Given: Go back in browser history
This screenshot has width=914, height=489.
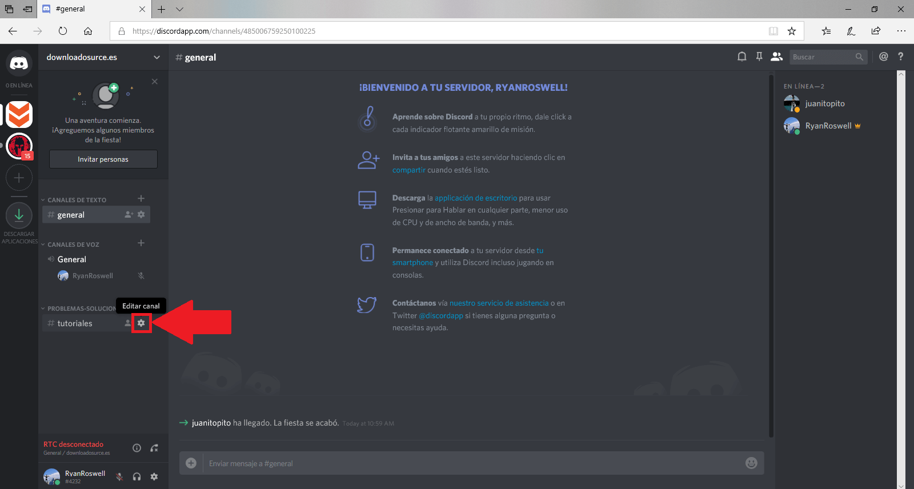Looking at the screenshot, I should pyautogui.click(x=13, y=31).
